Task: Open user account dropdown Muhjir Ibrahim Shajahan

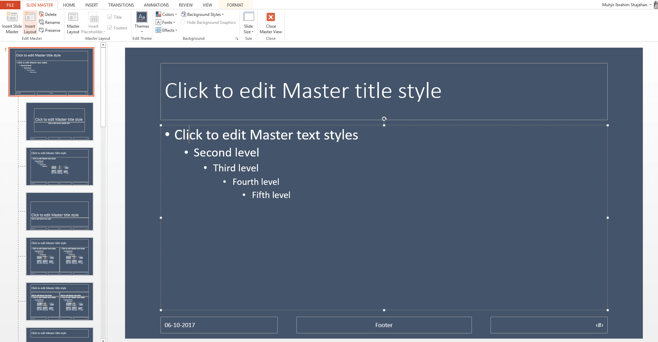Action: point(650,5)
